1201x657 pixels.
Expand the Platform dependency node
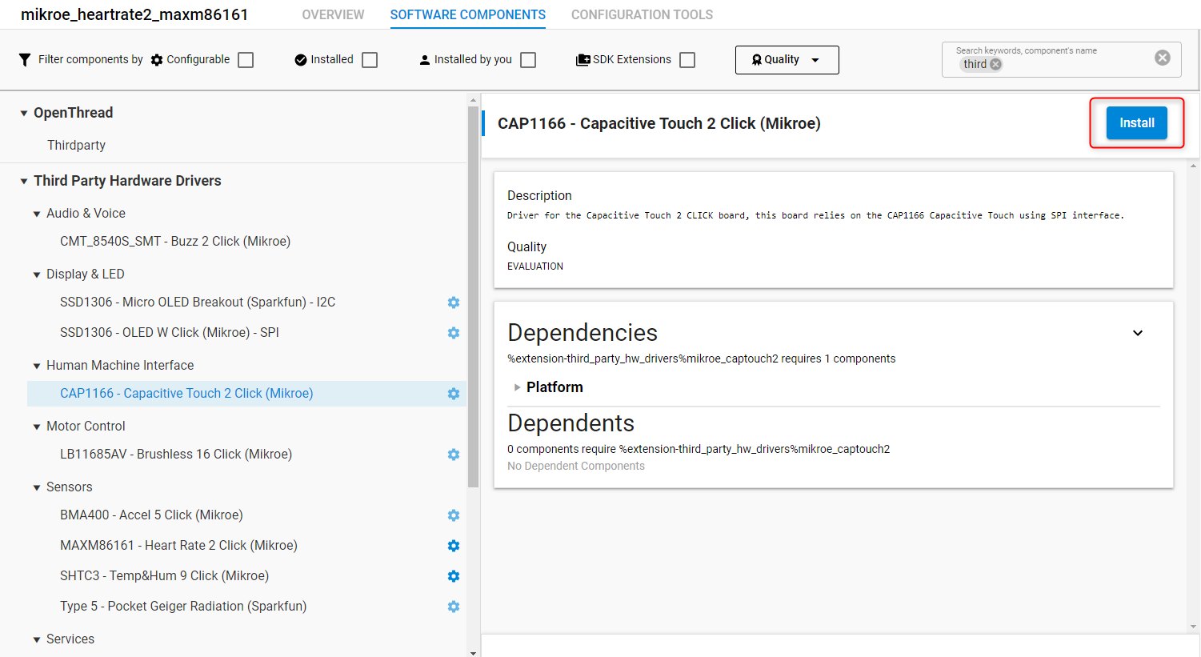tap(517, 387)
